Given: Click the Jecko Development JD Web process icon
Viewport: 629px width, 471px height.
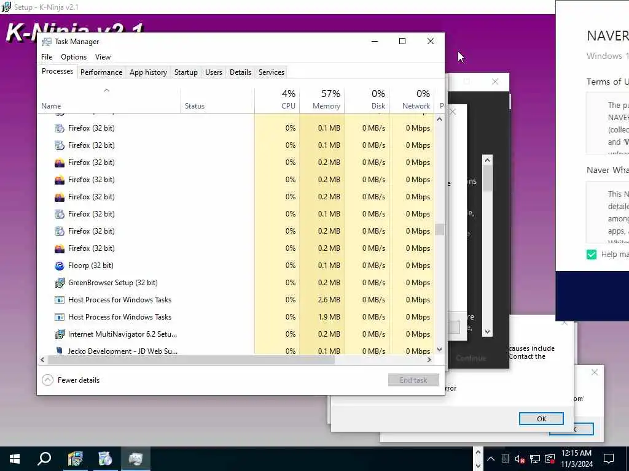Looking at the screenshot, I should (x=60, y=351).
